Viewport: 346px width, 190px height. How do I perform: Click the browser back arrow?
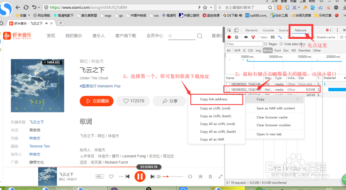pyautogui.click(x=18, y=7)
